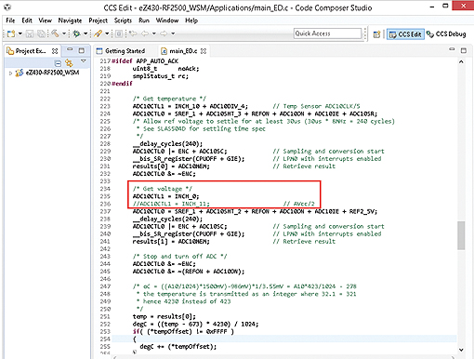Open the Build hammer dropdown arrow
The image size is (474, 359).
(x=64, y=33)
